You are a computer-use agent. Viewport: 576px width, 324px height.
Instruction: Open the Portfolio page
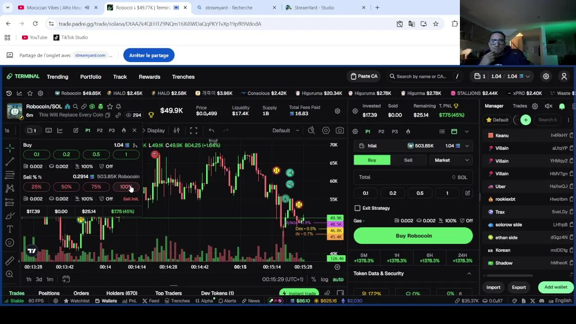pyautogui.click(x=90, y=76)
